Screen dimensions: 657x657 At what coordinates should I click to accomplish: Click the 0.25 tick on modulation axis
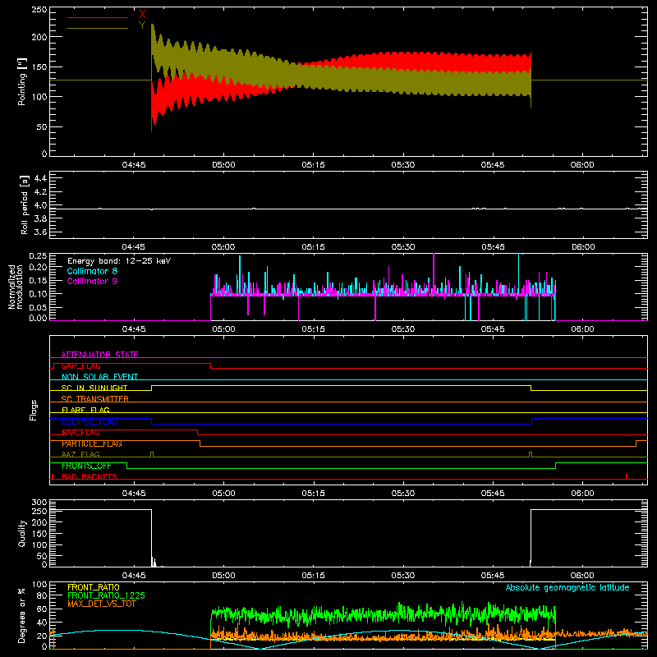coord(38,256)
